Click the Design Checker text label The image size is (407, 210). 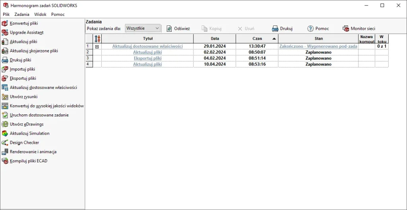(24, 143)
